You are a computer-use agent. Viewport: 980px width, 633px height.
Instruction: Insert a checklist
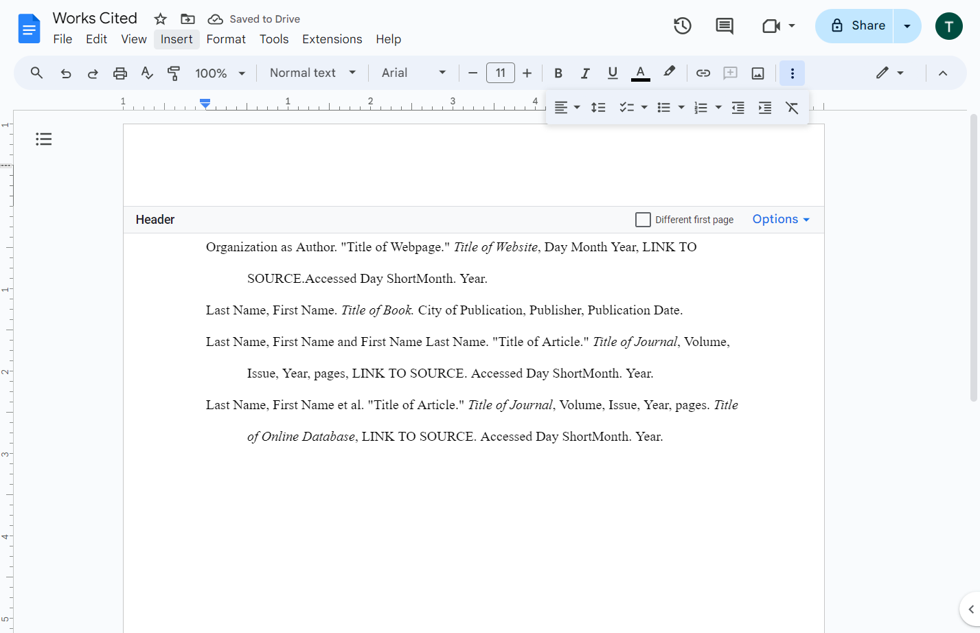pyautogui.click(x=626, y=108)
